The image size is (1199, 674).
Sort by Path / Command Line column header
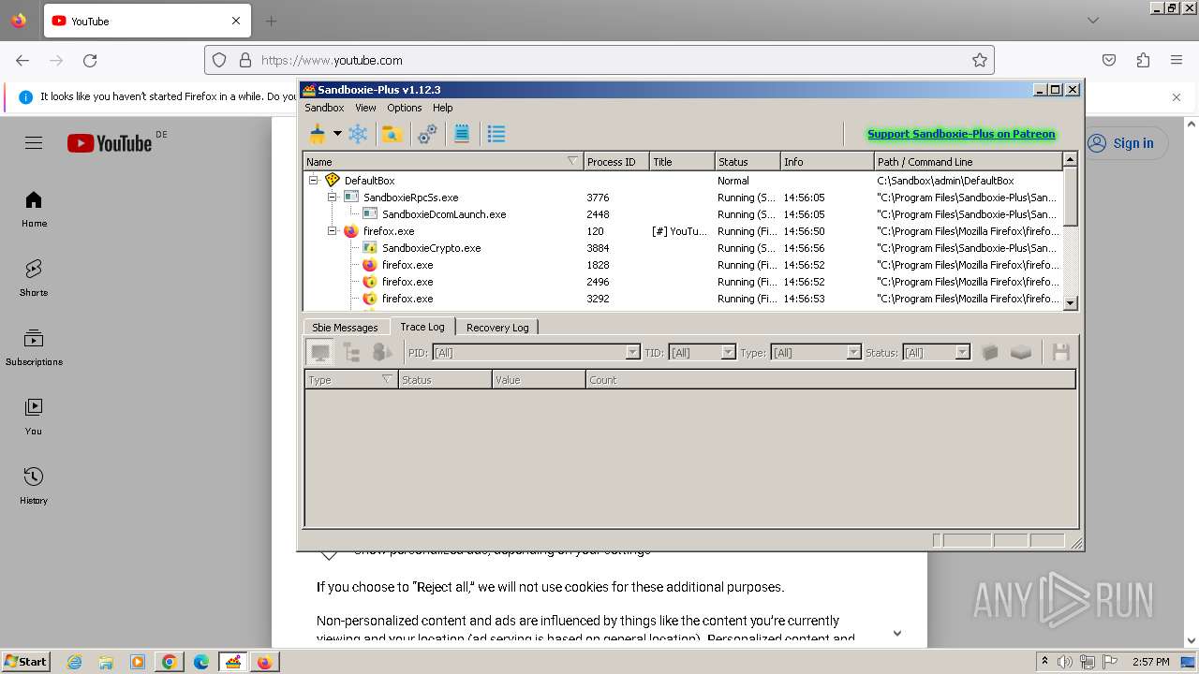[968, 162]
